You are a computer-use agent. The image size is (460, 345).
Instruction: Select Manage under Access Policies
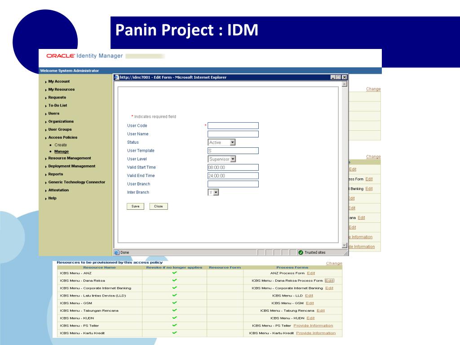[61, 151]
